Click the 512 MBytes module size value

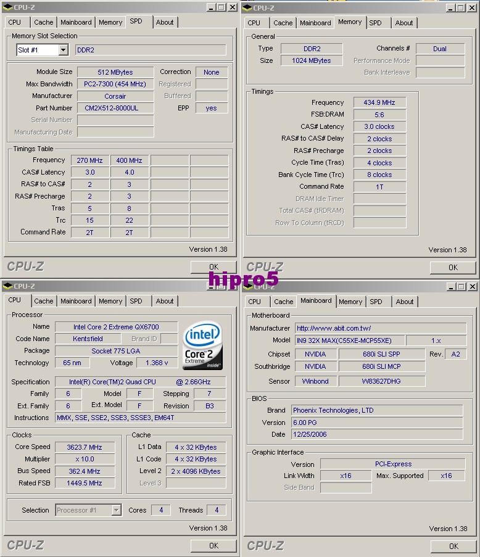[115, 72]
